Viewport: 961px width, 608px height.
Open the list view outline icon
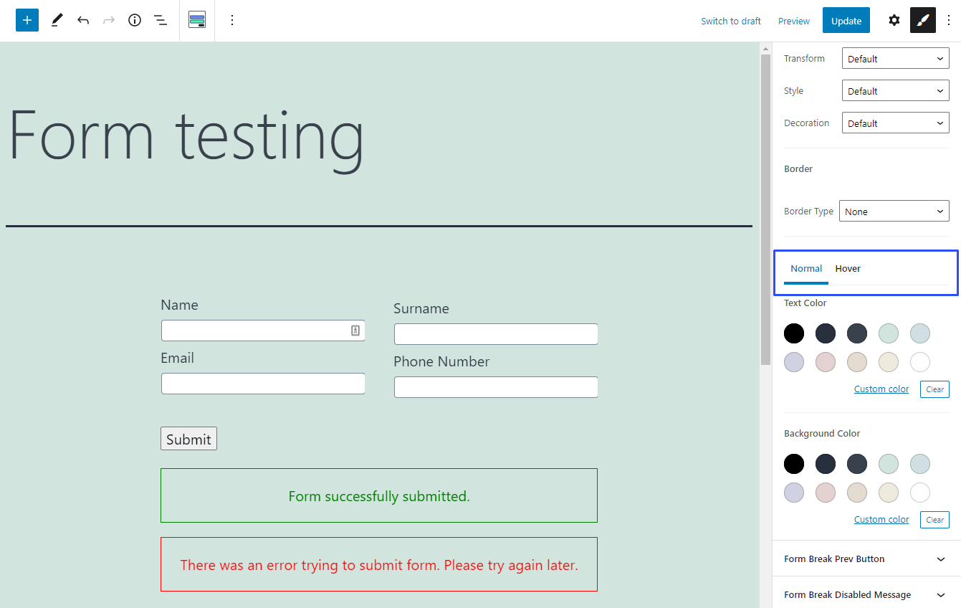161,20
